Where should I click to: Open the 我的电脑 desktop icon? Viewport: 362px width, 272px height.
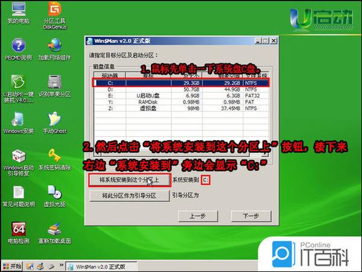[x=19, y=13]
